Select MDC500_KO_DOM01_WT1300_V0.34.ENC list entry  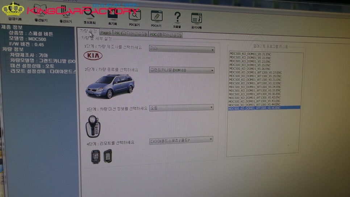click(x=255, y=87)
